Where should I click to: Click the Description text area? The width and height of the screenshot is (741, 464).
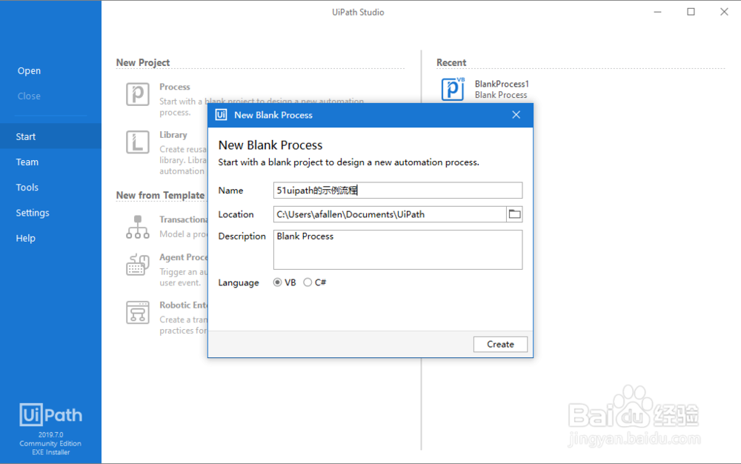click(x=398, y=250)
